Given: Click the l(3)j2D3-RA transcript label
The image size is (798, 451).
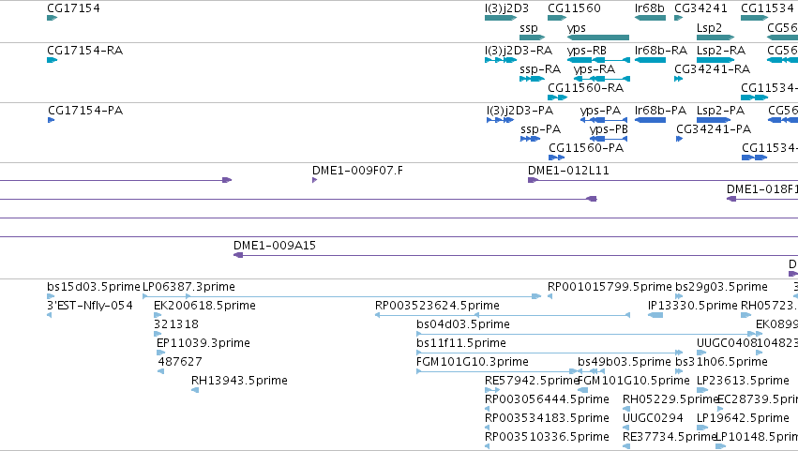Looking at the screenshot, I should click(519, 51).
